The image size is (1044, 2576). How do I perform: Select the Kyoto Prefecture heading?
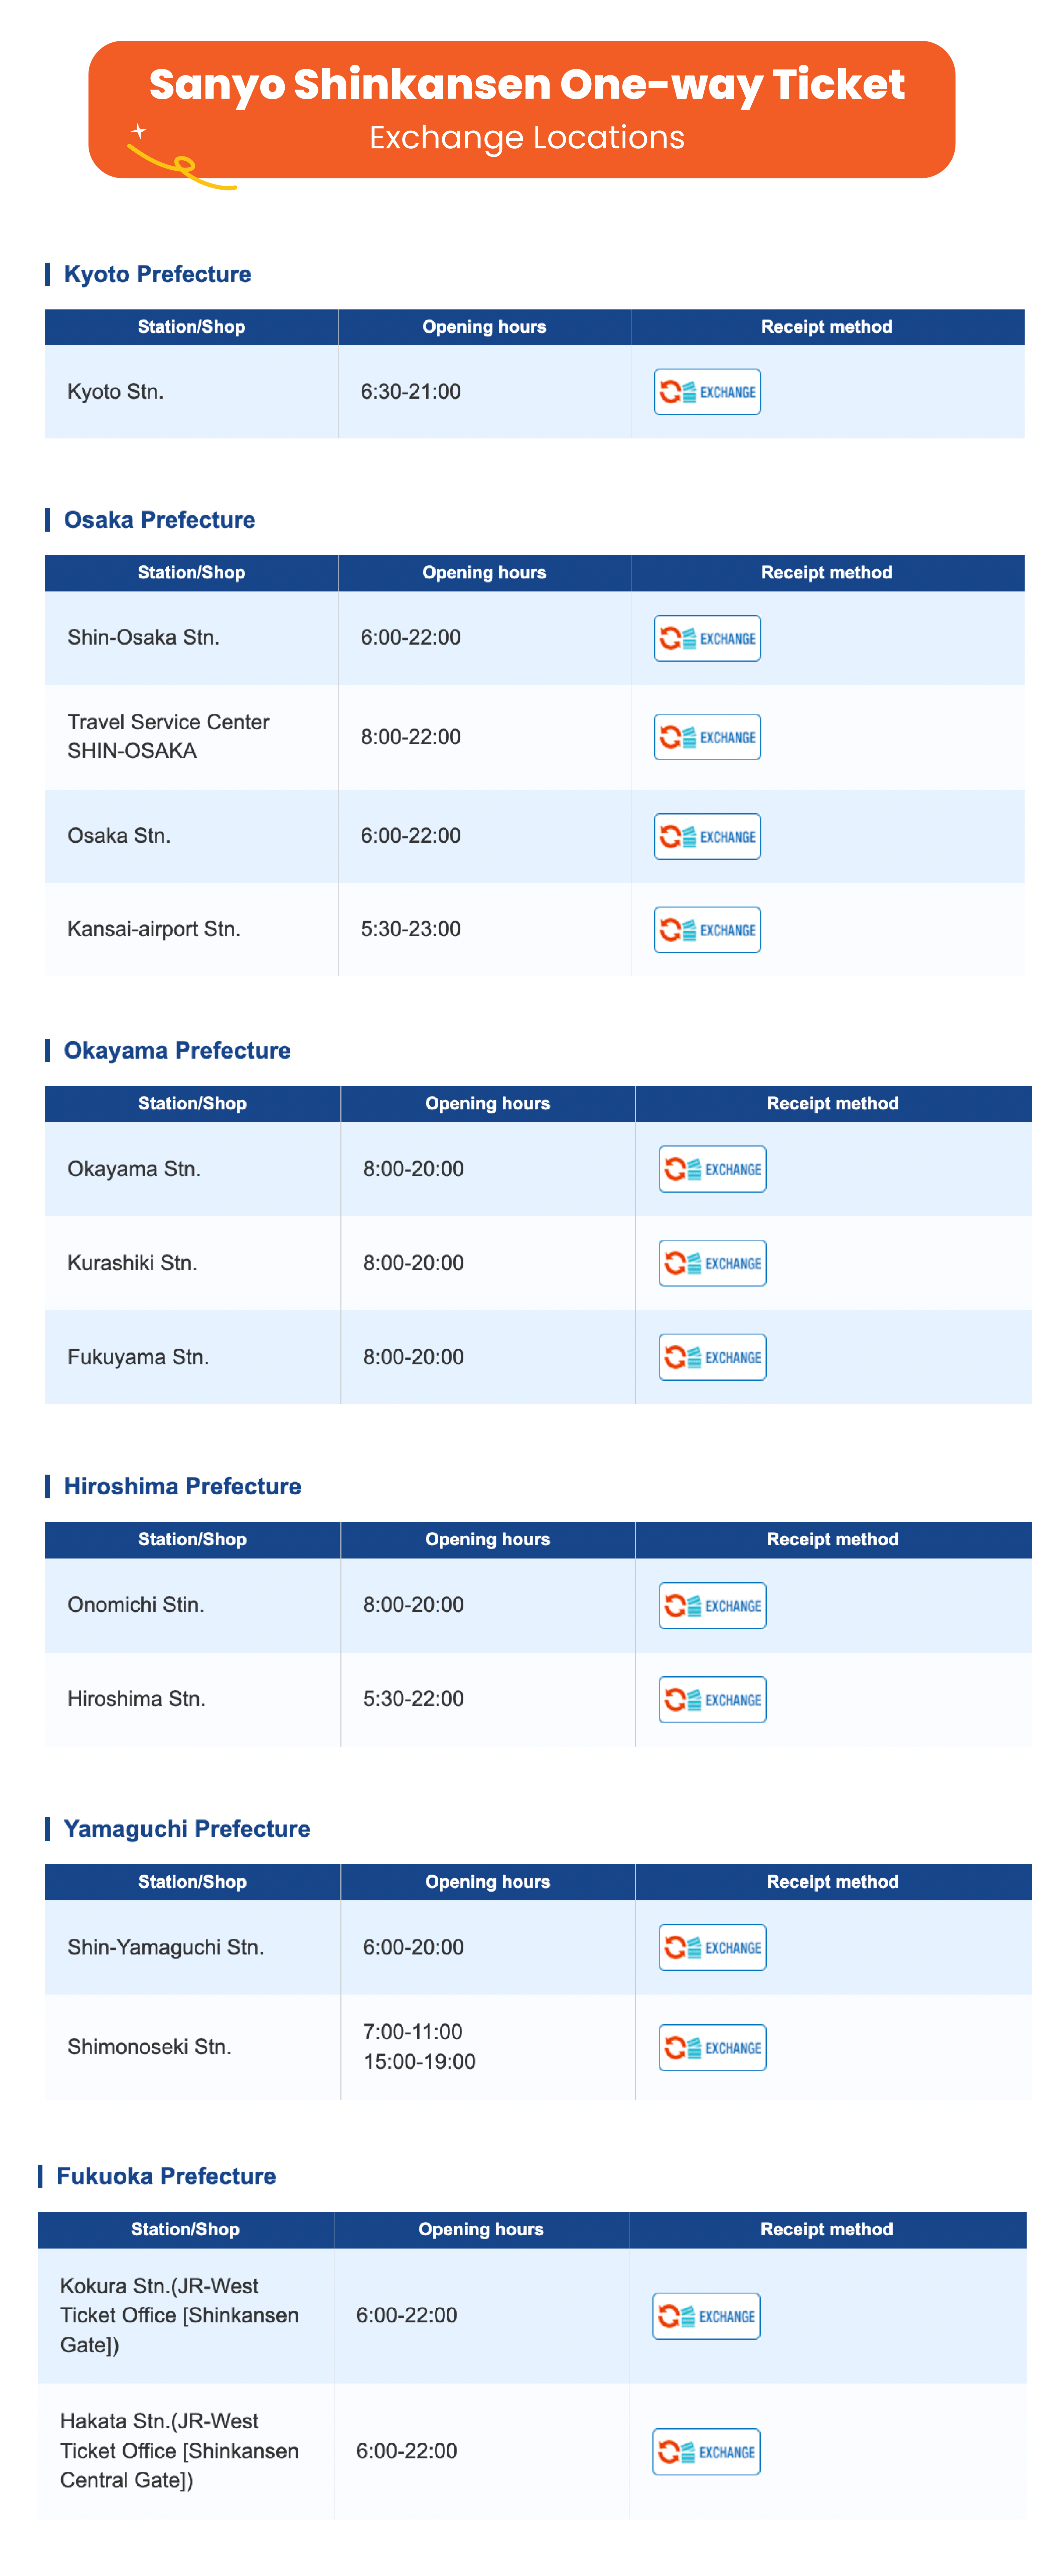tap(157, 274)
